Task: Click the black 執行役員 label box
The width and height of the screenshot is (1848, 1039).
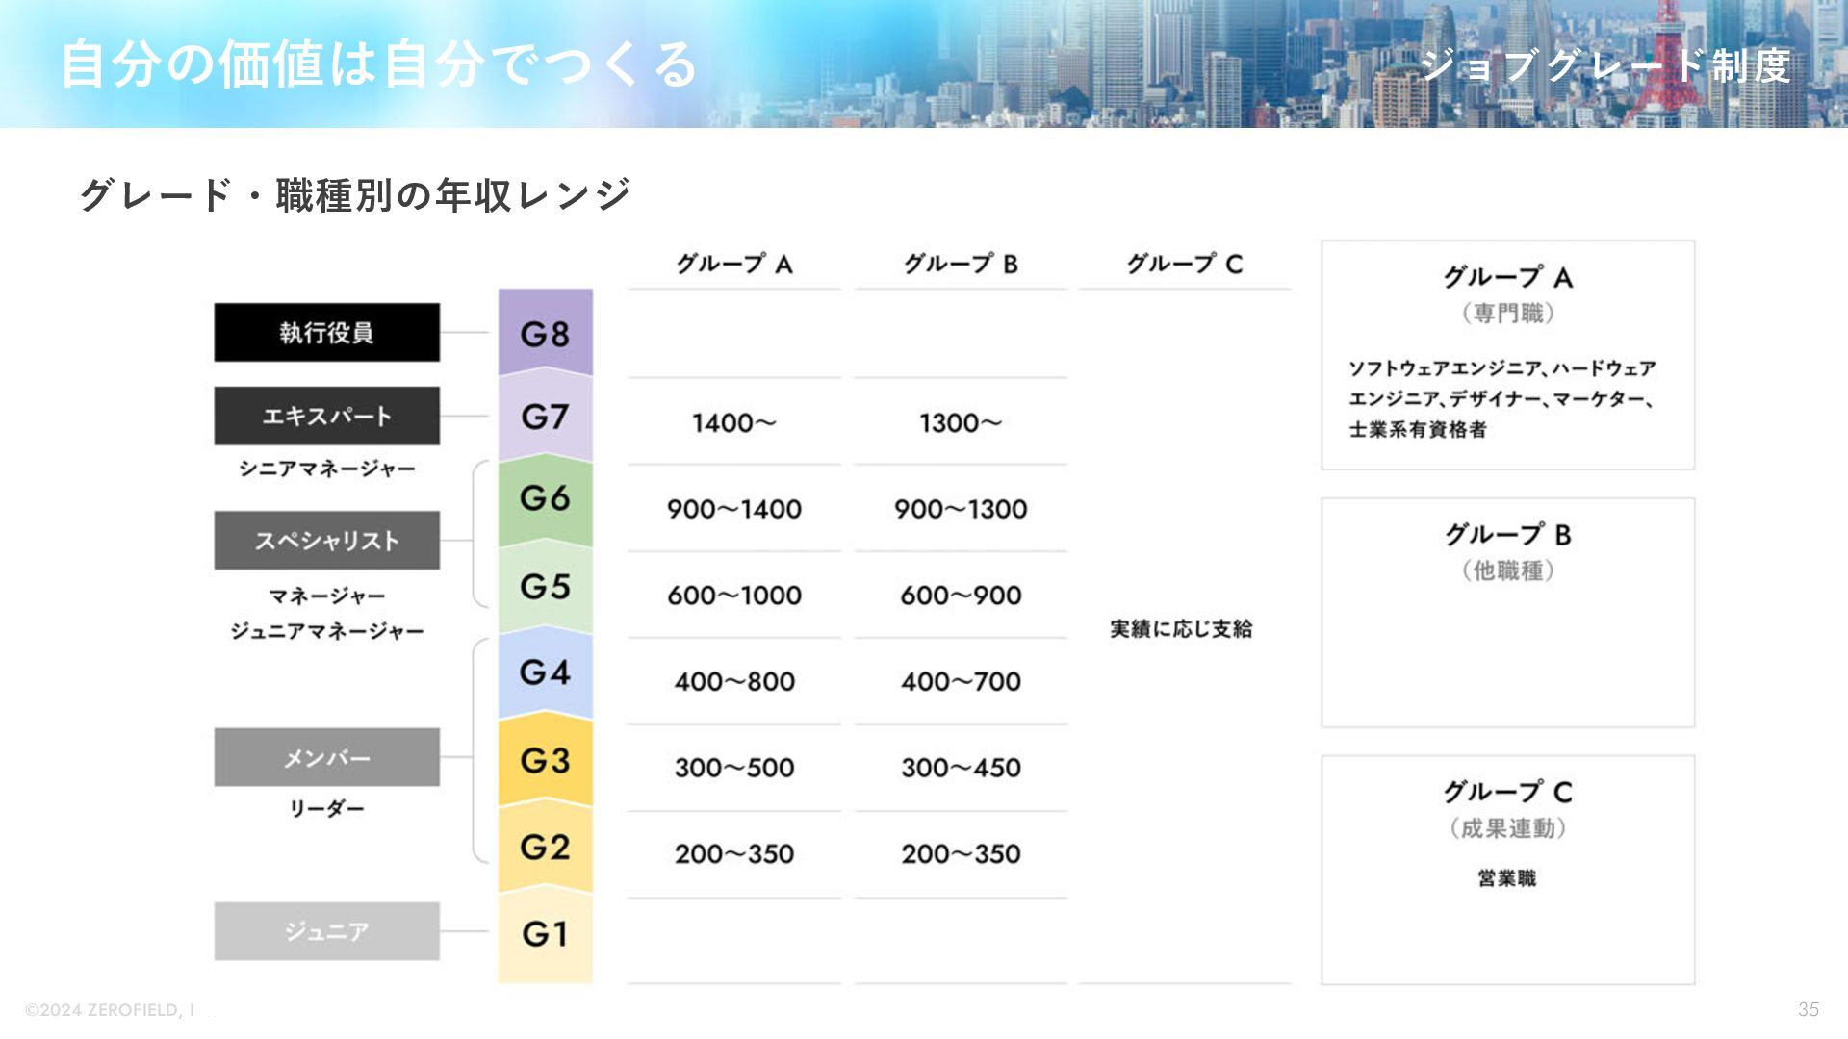Action: [x=326, y=333]
